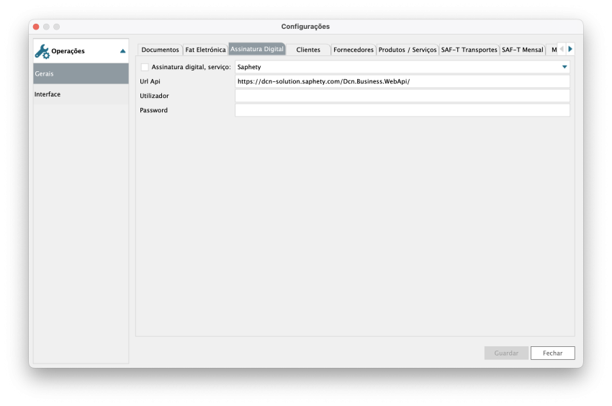Switch to the Fornecedores tab
The image size is (612, 406).
(x=354, y=50)
